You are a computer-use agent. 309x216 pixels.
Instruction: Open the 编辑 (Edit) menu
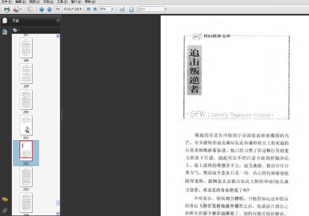pyautogui.click(x=21, y=2)
